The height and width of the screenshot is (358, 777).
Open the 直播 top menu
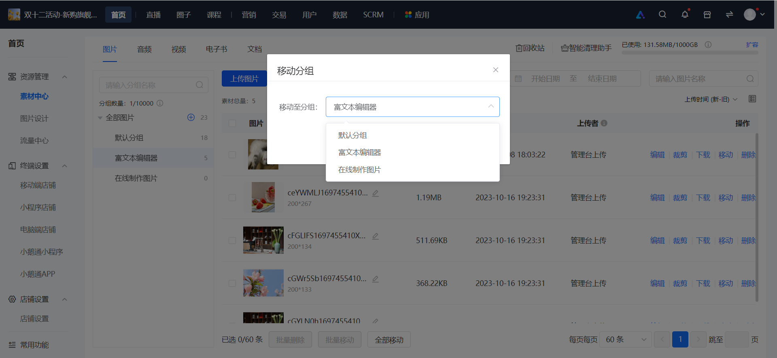(153, 15)
